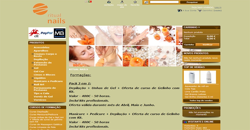Click the favorito star icon
250x130 pixels.
point(135,2)
